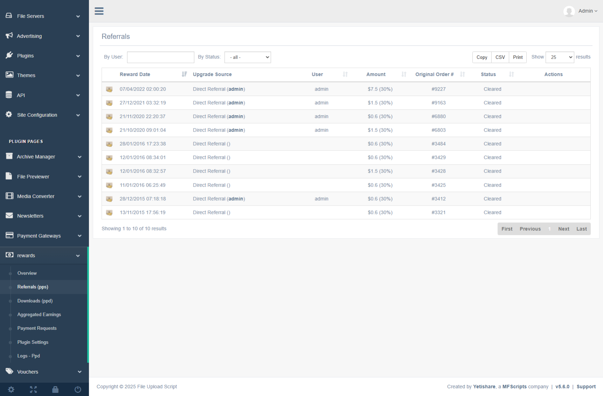
Task: Open Aggregated Earnings in rewards submenu
Action: 39,314
